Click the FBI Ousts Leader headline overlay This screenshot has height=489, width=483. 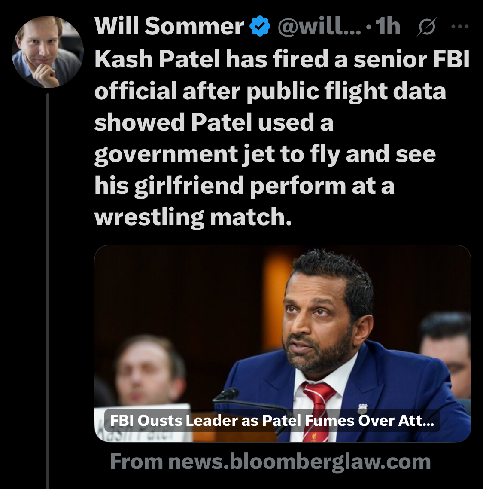272,420
